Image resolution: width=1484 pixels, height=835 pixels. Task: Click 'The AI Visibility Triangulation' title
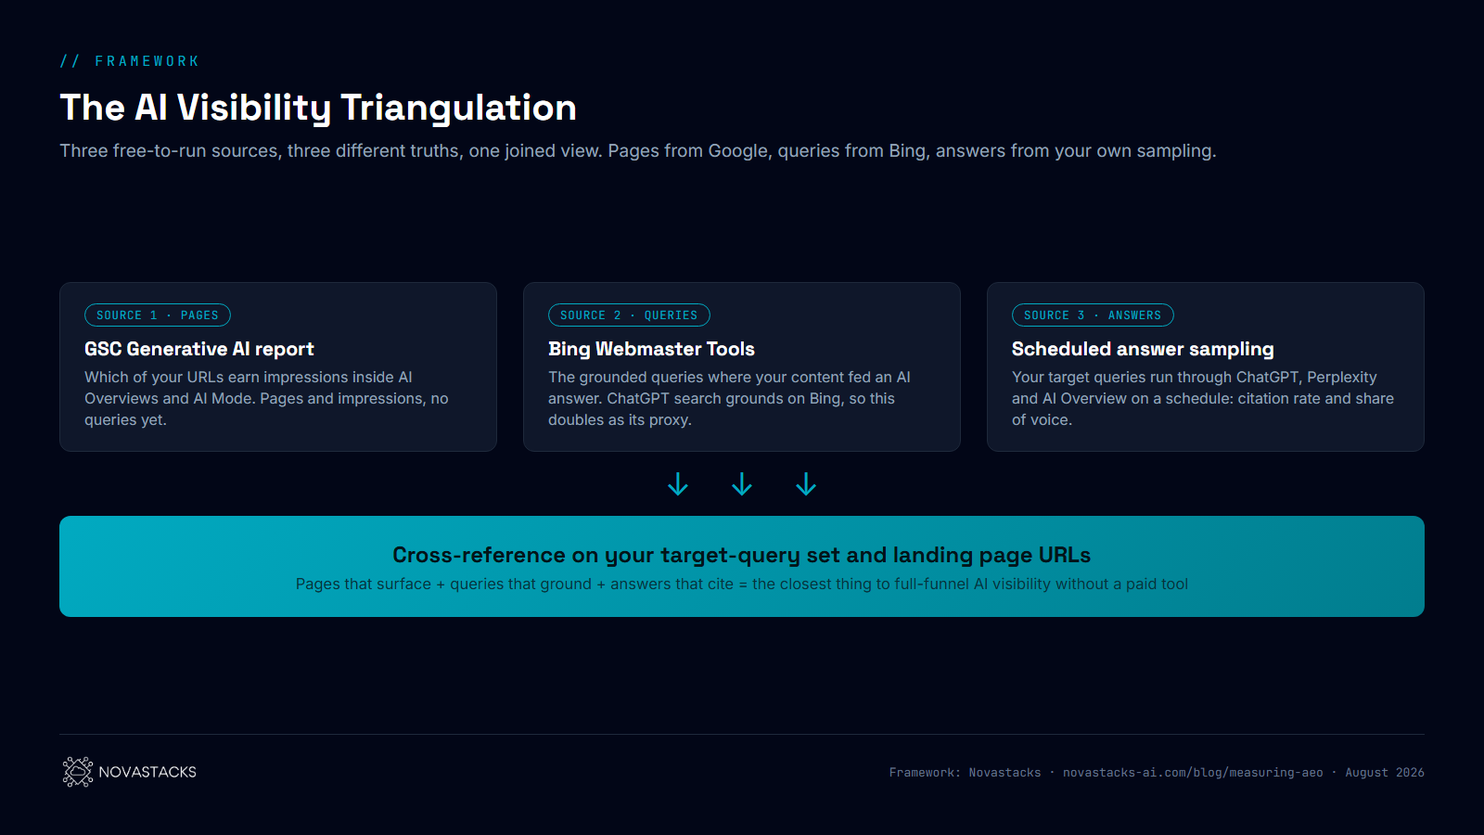point(318,108)
